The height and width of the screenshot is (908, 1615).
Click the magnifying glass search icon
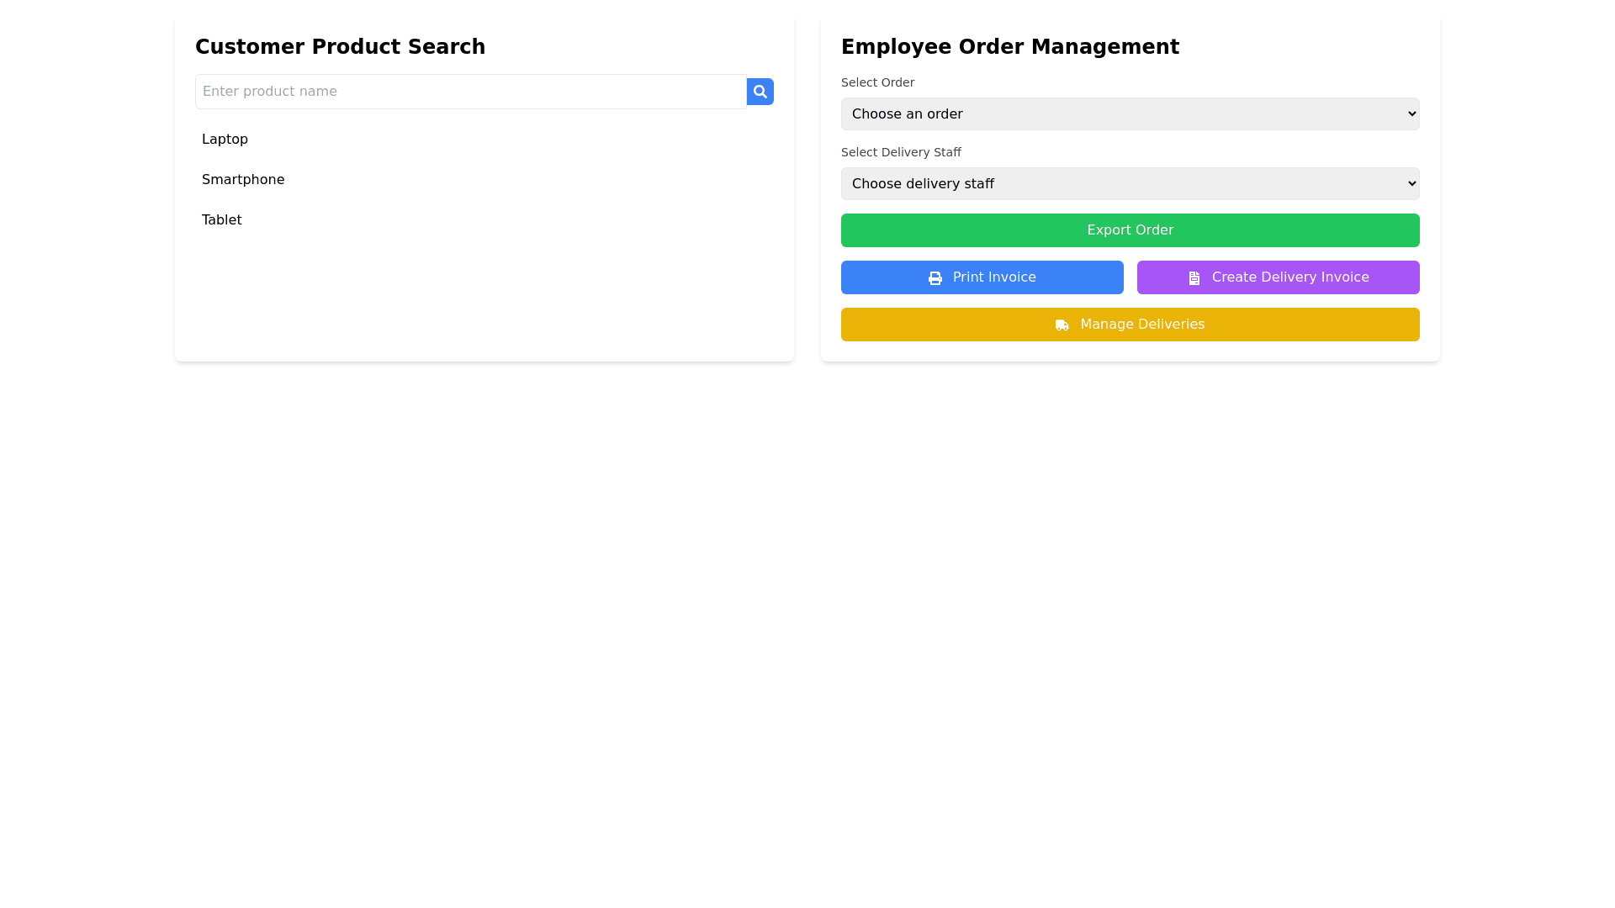pyautogui.click(x=760, y=92)
